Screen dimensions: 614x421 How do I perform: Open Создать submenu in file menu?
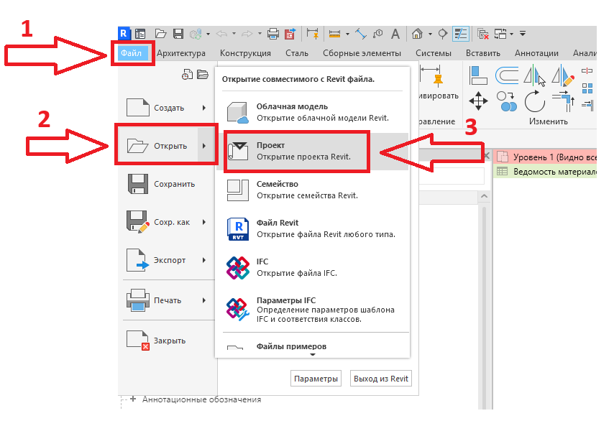coord(168,108)
